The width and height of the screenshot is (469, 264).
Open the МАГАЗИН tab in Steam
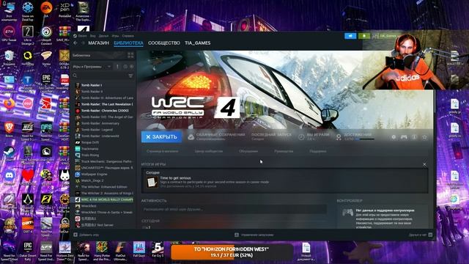(98, 43)
